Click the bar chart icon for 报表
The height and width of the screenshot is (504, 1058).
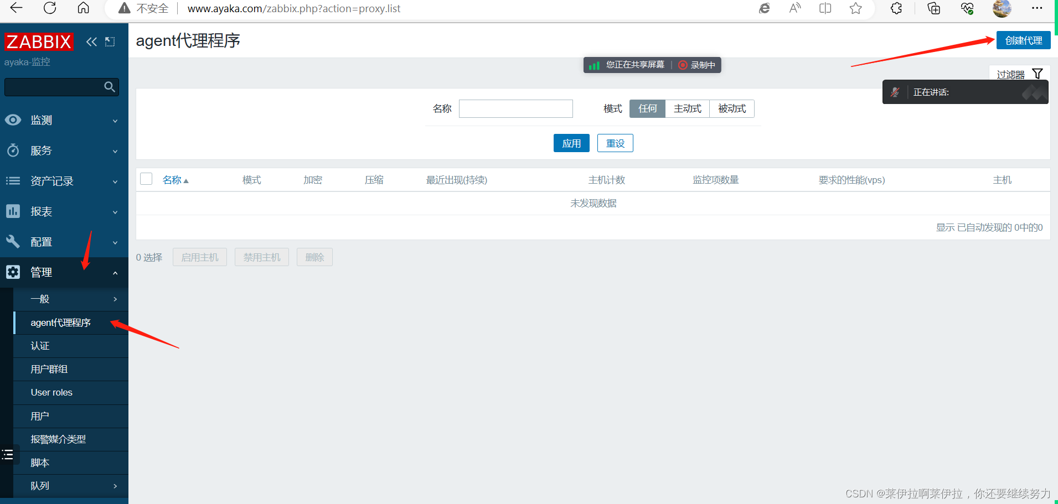coord(13,211)
